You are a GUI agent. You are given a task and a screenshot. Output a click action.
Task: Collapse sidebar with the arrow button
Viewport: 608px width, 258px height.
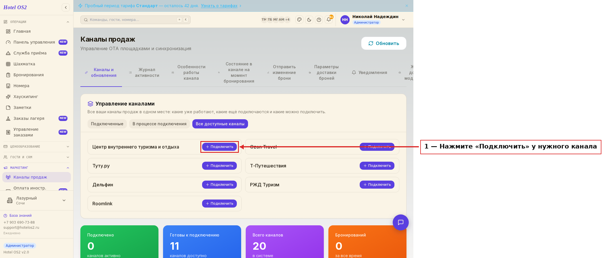point(66,7)
